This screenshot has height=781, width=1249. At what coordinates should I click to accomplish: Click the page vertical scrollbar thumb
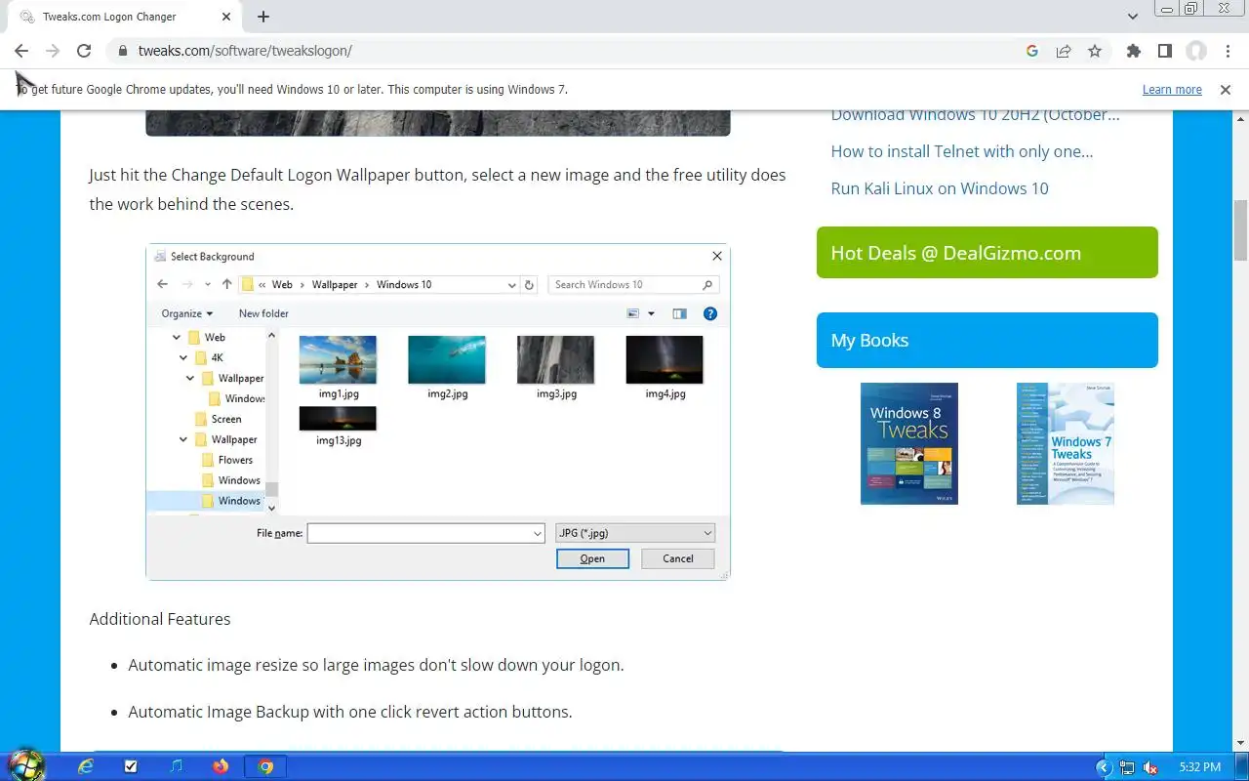[x=1240, y=230]
